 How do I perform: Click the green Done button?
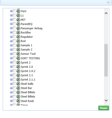(104, 108)
